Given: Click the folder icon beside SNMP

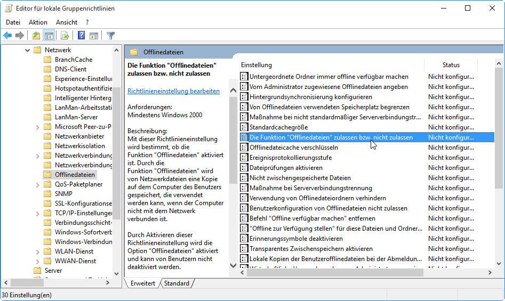Looking at the screenshot, I should point(47,193).
